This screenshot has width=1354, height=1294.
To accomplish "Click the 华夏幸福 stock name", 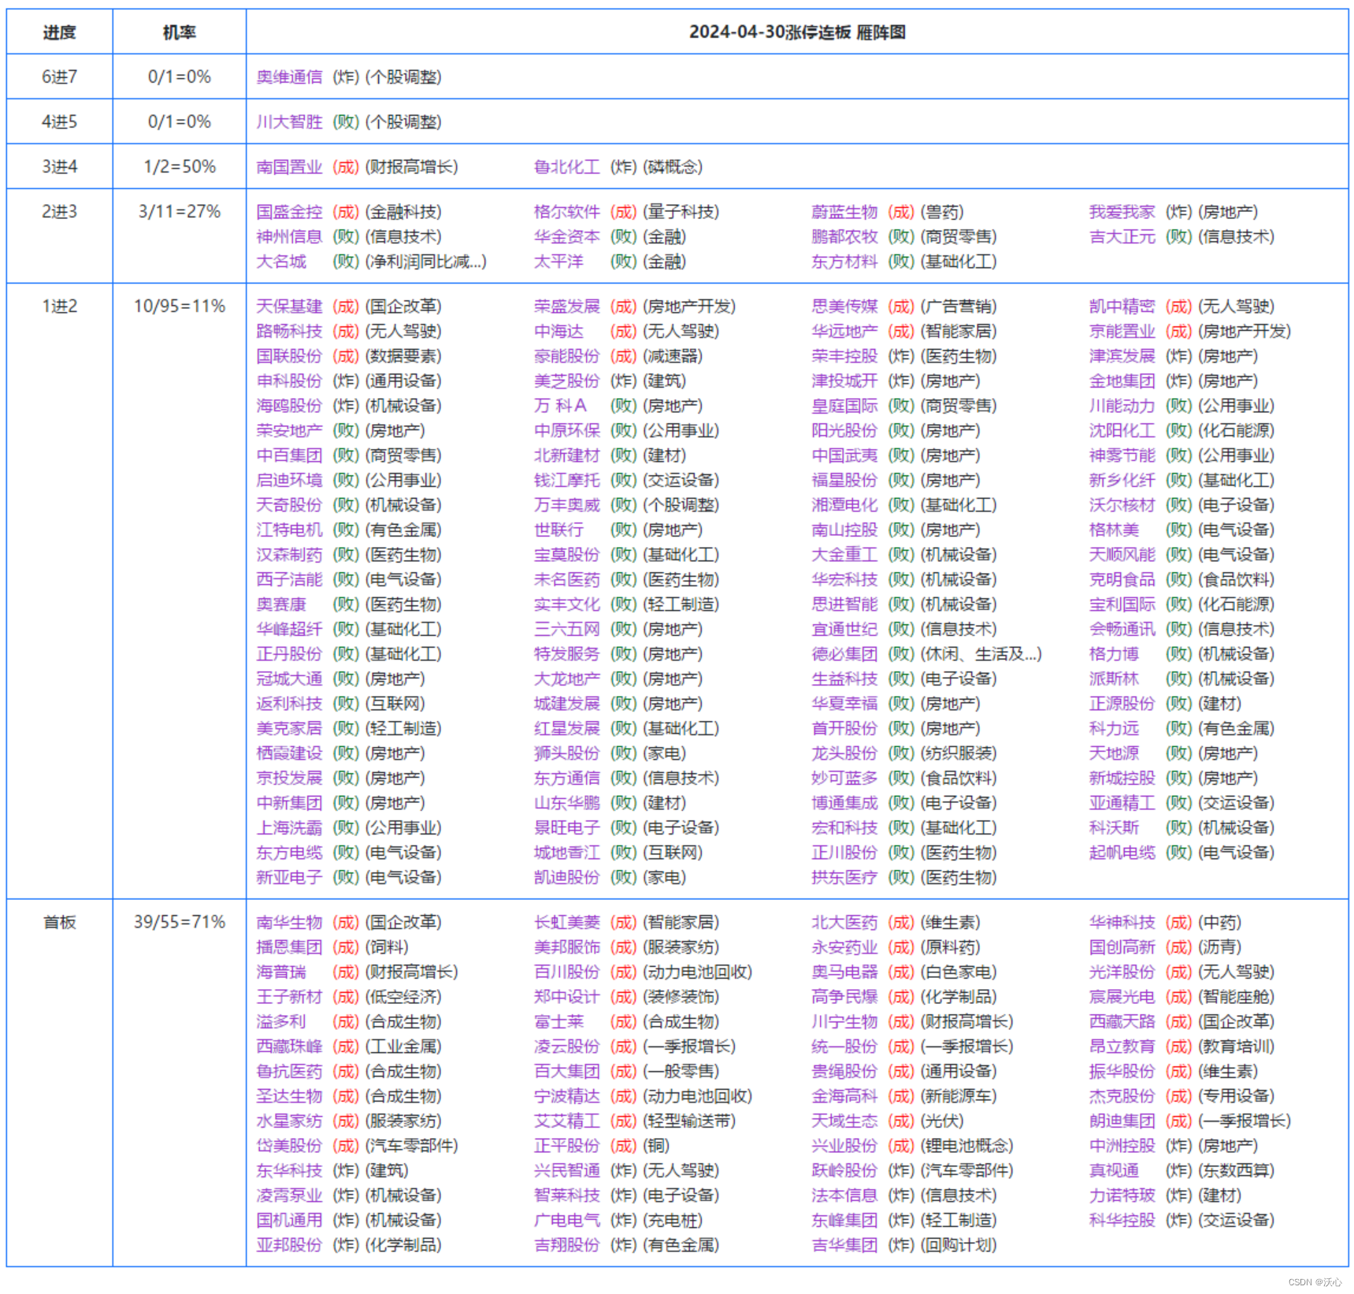I will pyautogui.click(x=844, y=703).
